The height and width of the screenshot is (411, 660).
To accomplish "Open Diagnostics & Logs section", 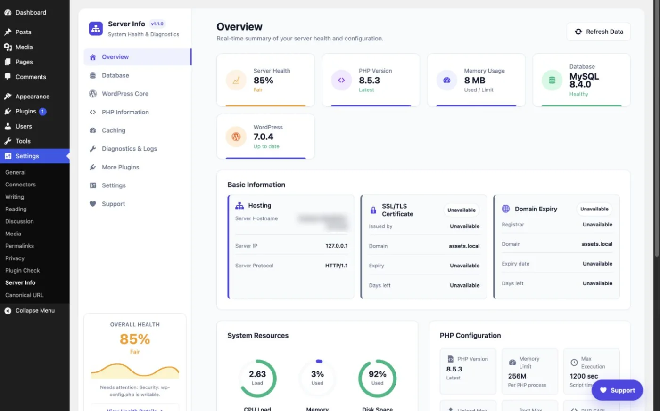I will tap(137, 149).
